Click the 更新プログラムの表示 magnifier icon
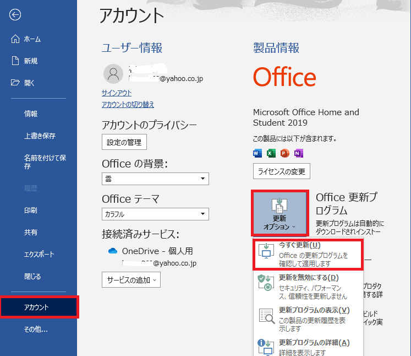 click(267, 316)
